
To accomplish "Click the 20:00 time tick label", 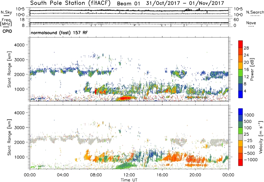I will point(195,175).
